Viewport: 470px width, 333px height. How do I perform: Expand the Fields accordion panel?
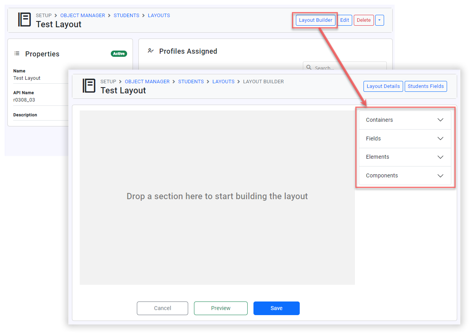pos(405,138)
